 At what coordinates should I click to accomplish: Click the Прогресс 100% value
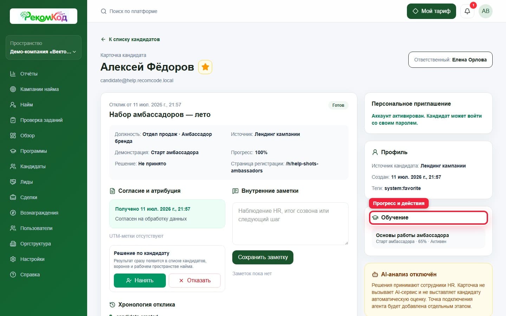coord(261,152)
